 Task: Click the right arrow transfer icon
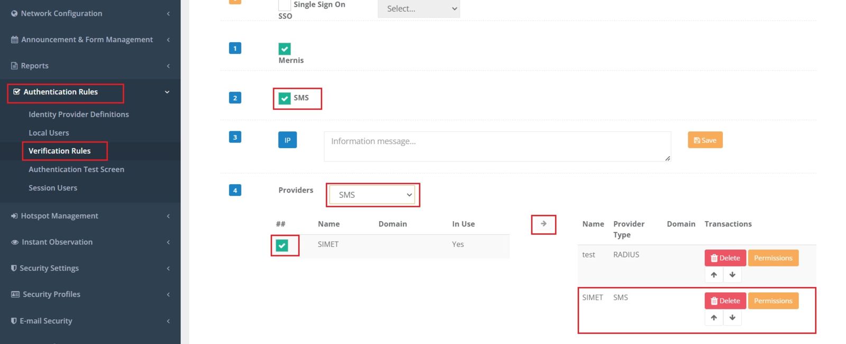click(544, 224)
